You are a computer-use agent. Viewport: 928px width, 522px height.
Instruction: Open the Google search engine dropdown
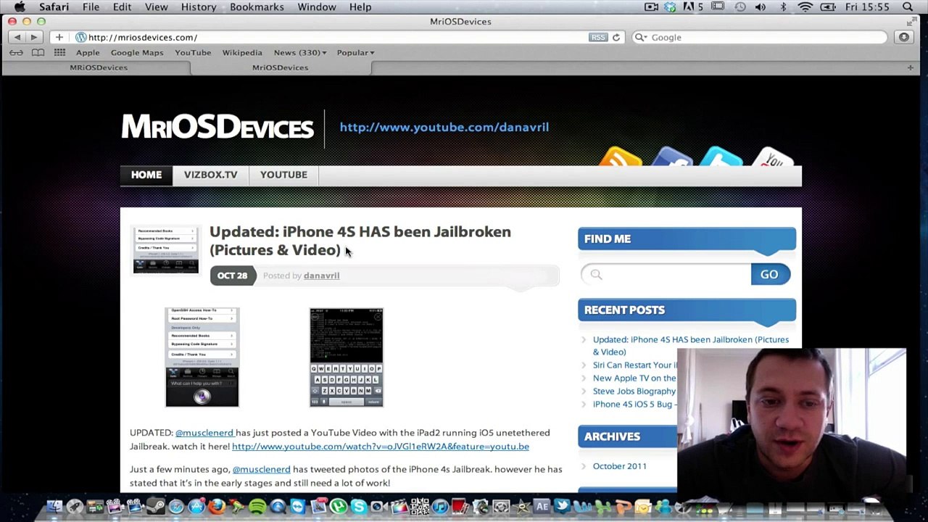pos(640,37)
